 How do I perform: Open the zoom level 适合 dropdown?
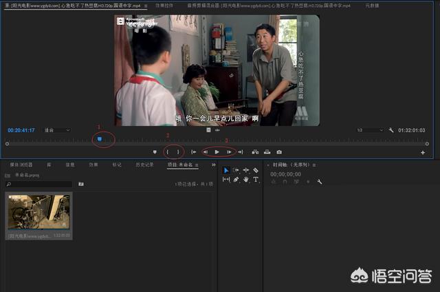click(57, 130)
